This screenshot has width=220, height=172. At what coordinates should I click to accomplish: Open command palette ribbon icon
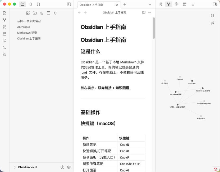point(5,47)
